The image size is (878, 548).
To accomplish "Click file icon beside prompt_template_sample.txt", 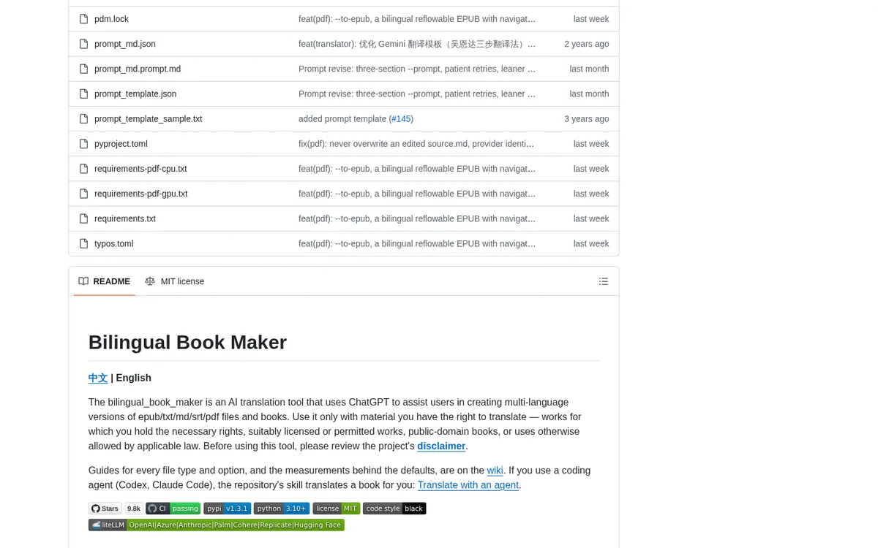I will (83, 118).
